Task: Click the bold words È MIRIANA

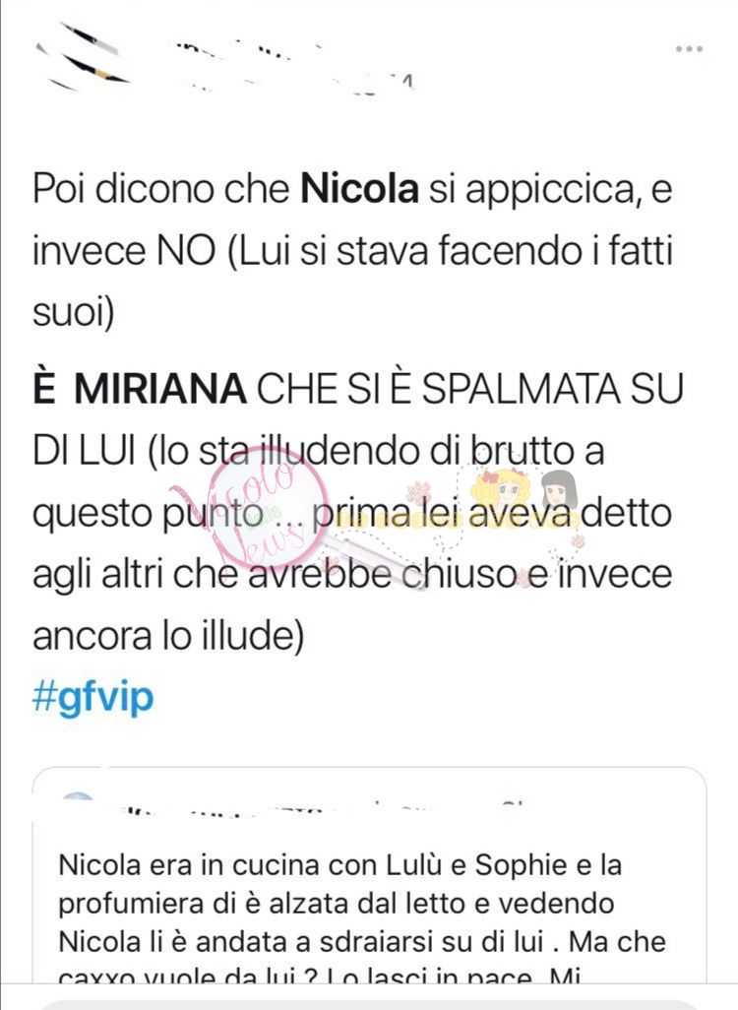Action: (139, 390)
